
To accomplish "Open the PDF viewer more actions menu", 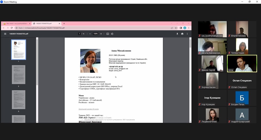I will (x=187, y=34).
